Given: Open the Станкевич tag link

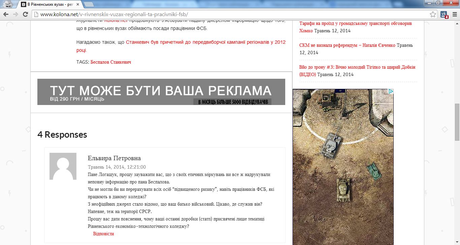Looking at the screenshot, I should click(121, 62).
